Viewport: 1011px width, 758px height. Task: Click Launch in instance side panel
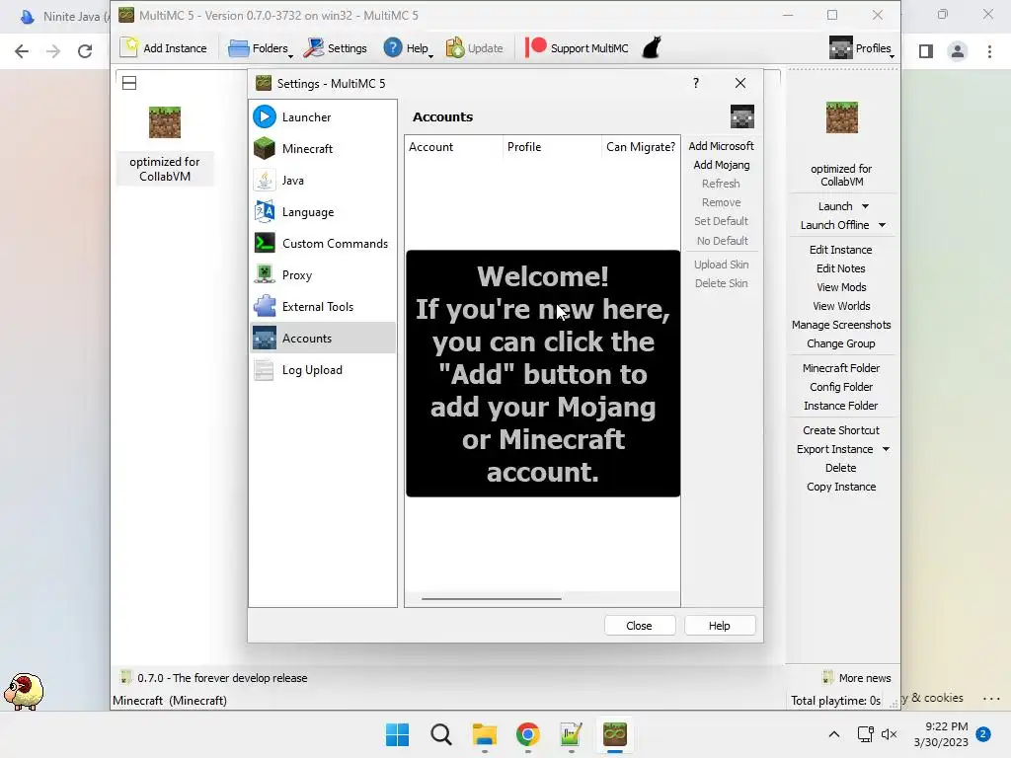pyautogui.click(x=835, y=206)
